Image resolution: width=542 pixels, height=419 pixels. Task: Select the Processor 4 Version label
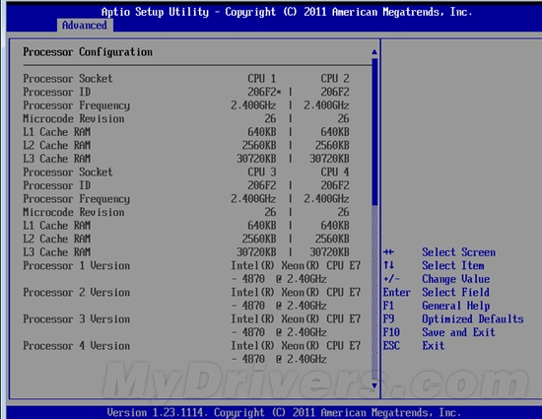[x=77, y=346]
